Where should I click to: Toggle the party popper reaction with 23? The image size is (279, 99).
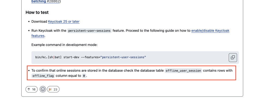(x=53, y=89)
